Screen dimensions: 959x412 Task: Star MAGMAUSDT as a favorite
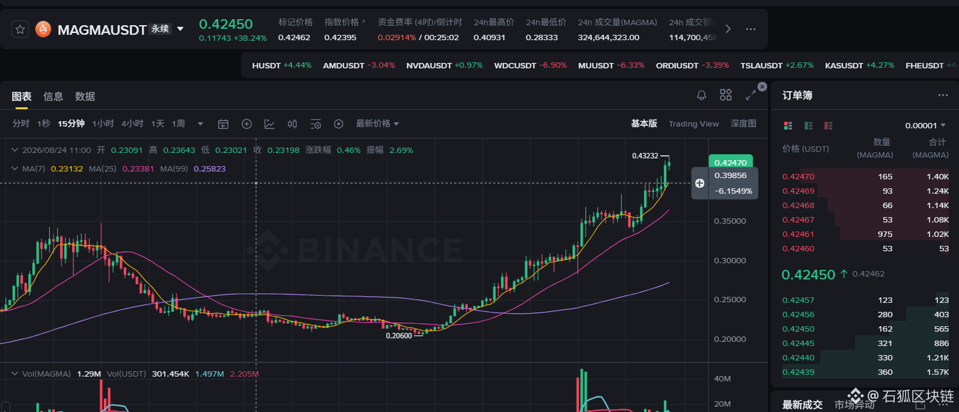click(x=20, y=29)
